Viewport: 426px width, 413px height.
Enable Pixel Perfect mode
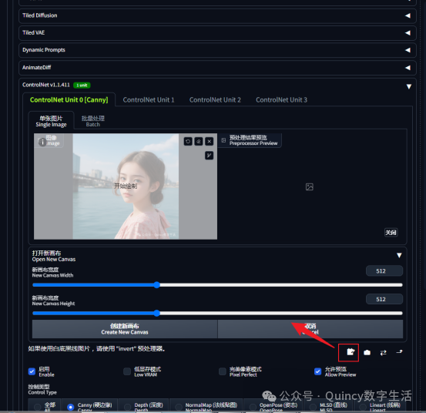coord(223,371)
